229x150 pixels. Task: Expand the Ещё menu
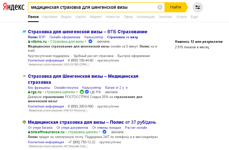coord(194,17)
